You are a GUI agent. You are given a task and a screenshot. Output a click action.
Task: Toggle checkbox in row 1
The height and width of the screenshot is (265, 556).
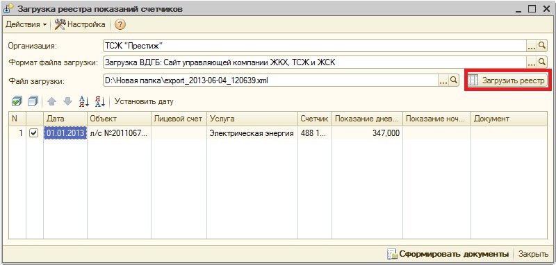pyautogui.click(x=33, y=133)
